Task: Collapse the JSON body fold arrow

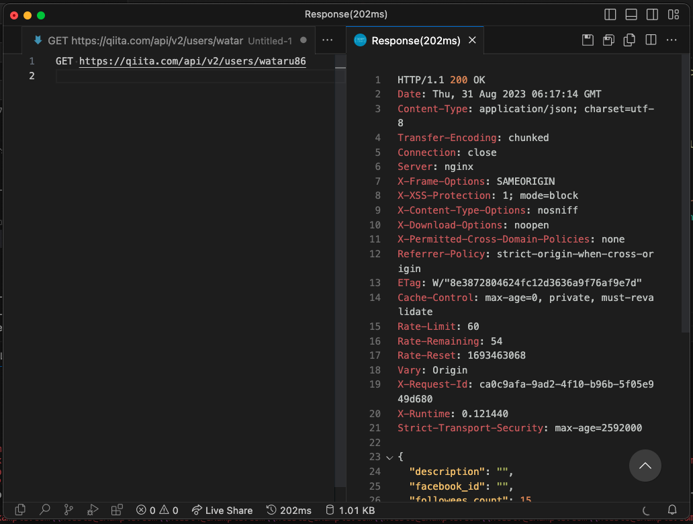Action: [x=389, y=457]
